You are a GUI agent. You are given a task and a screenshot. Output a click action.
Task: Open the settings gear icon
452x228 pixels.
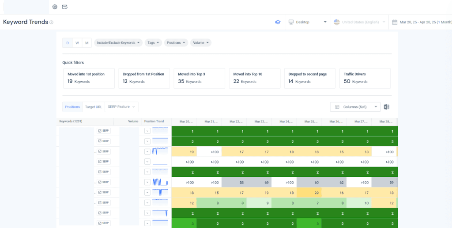pos(55,7)
